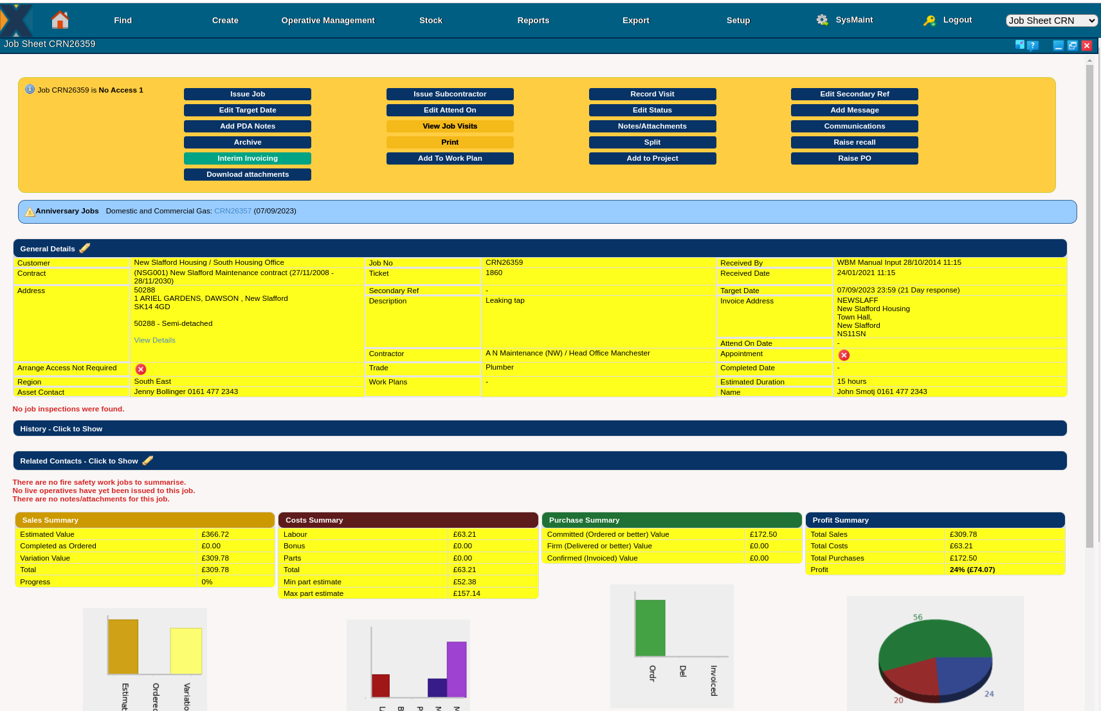Screen dimensions: 1101x711
Task: Click the Logout key icon
Action: tap(929, 21)
